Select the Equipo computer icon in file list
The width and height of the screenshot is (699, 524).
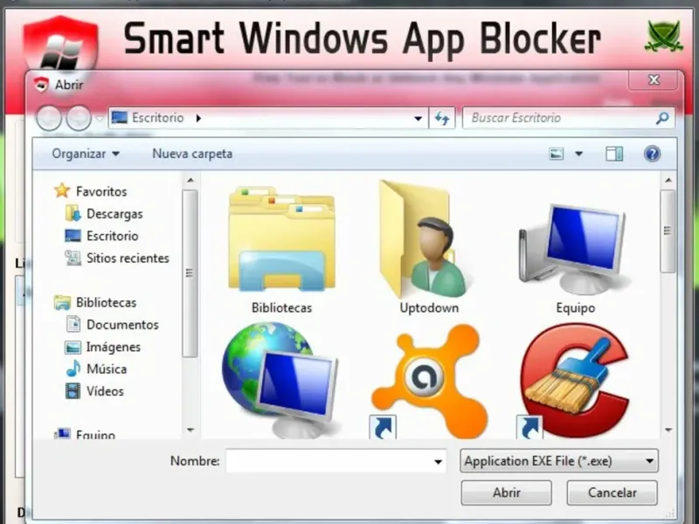pos(574,249)
